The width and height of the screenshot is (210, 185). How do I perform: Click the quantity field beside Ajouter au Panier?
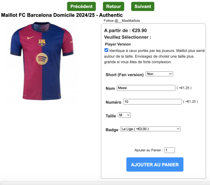[169, 150]
